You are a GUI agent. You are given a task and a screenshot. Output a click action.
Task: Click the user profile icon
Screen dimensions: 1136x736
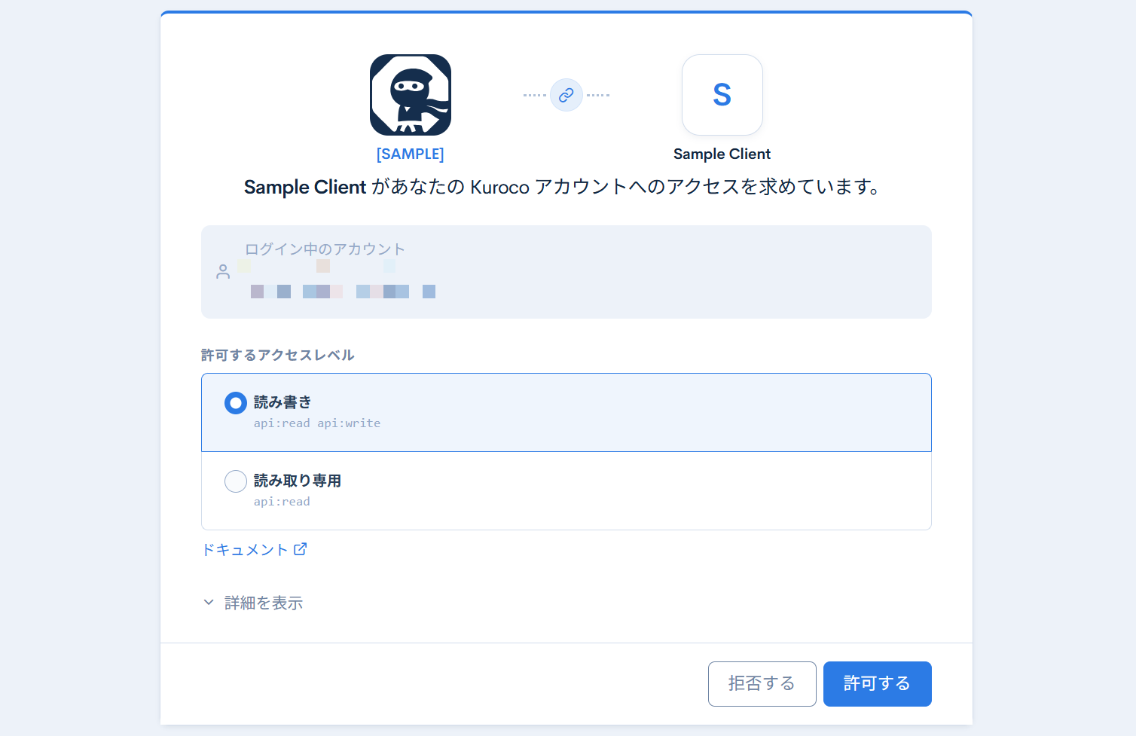(223, 272)
